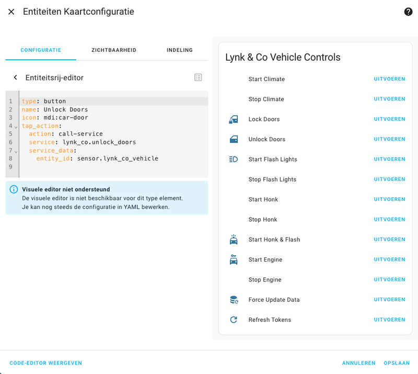Select the Refresh Tokens row label
Viewport: 418px width, 374px height.
point(270,320)
